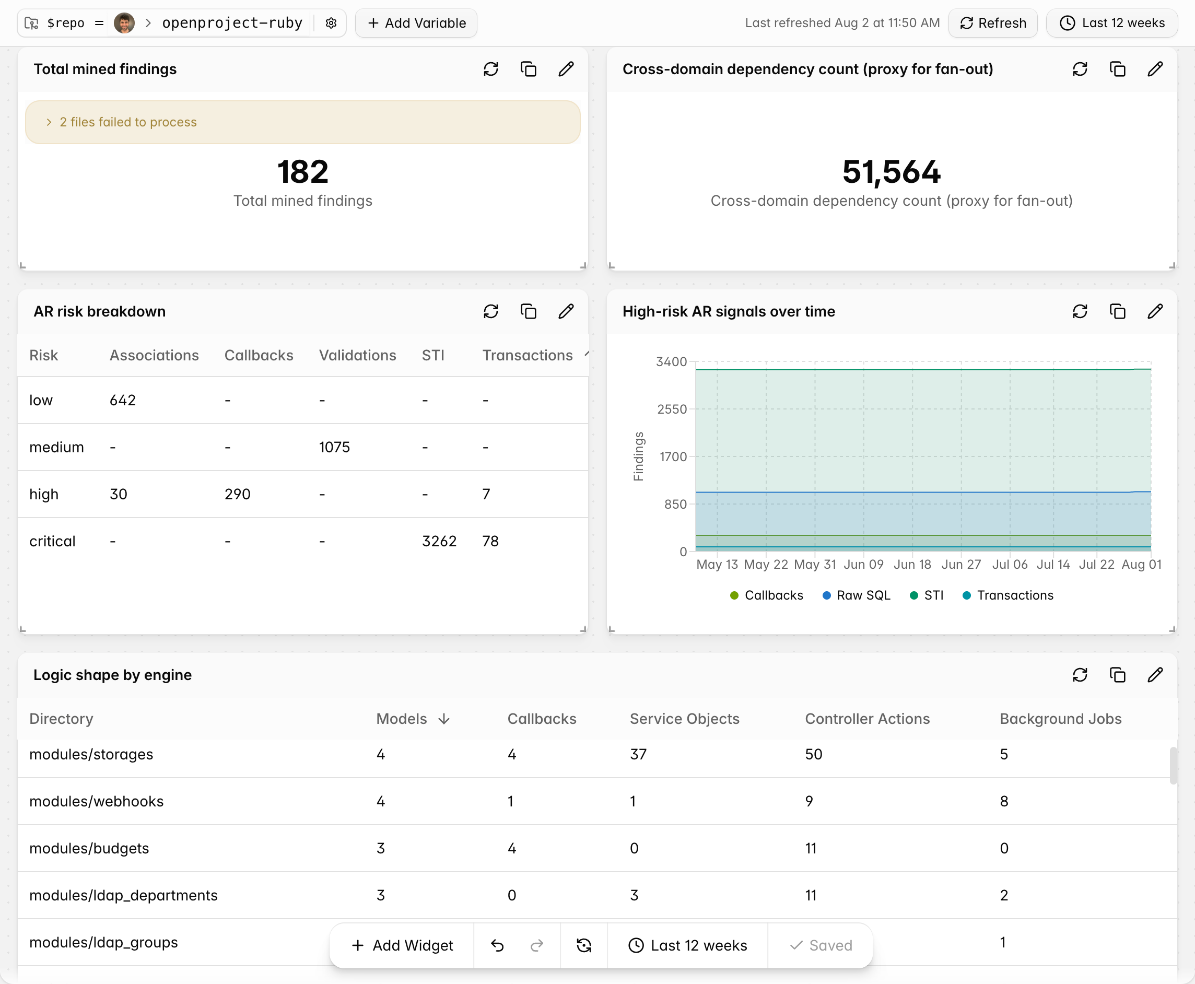Select the modules/storages row
Screen dimensions: 1195x984
coord(597,754)
